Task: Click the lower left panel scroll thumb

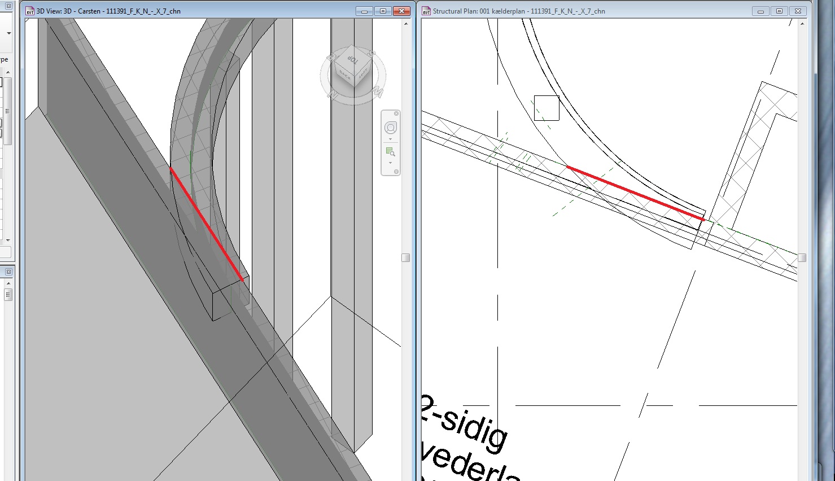Action: tap(8, 295)
